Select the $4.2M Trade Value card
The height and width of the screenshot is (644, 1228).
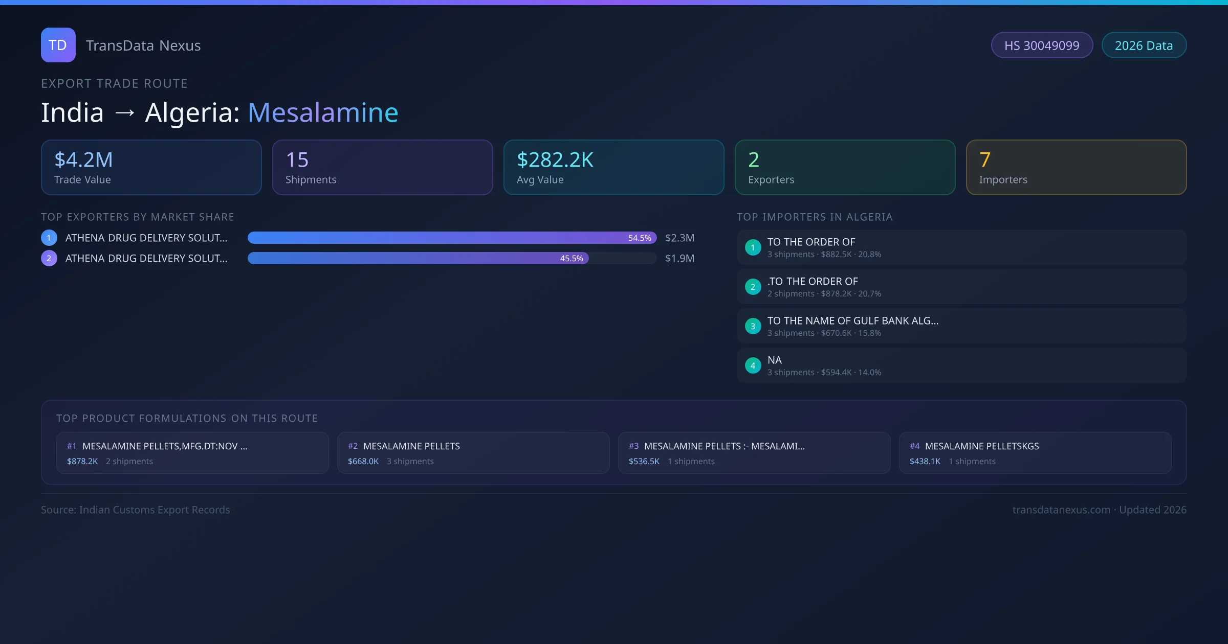click(x=151, y=168)
